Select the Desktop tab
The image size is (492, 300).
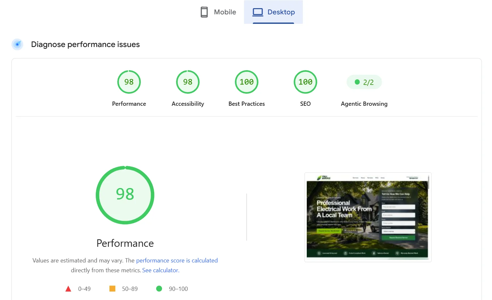pos(273,12)
